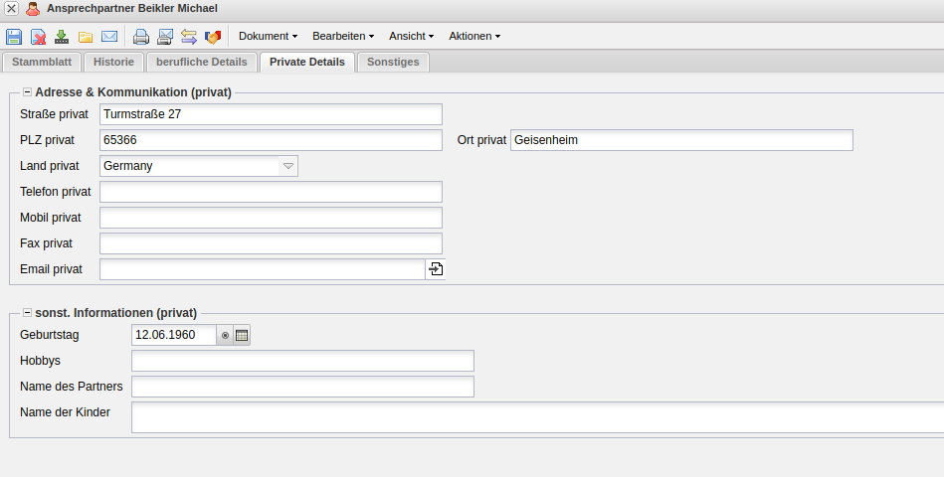Click the green download arrow icon
Screen dimensions: 944x477
[x=62, y=37]
